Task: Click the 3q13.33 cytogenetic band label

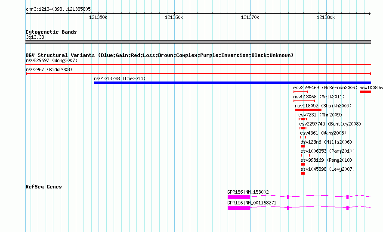Action: click(35, 37)
